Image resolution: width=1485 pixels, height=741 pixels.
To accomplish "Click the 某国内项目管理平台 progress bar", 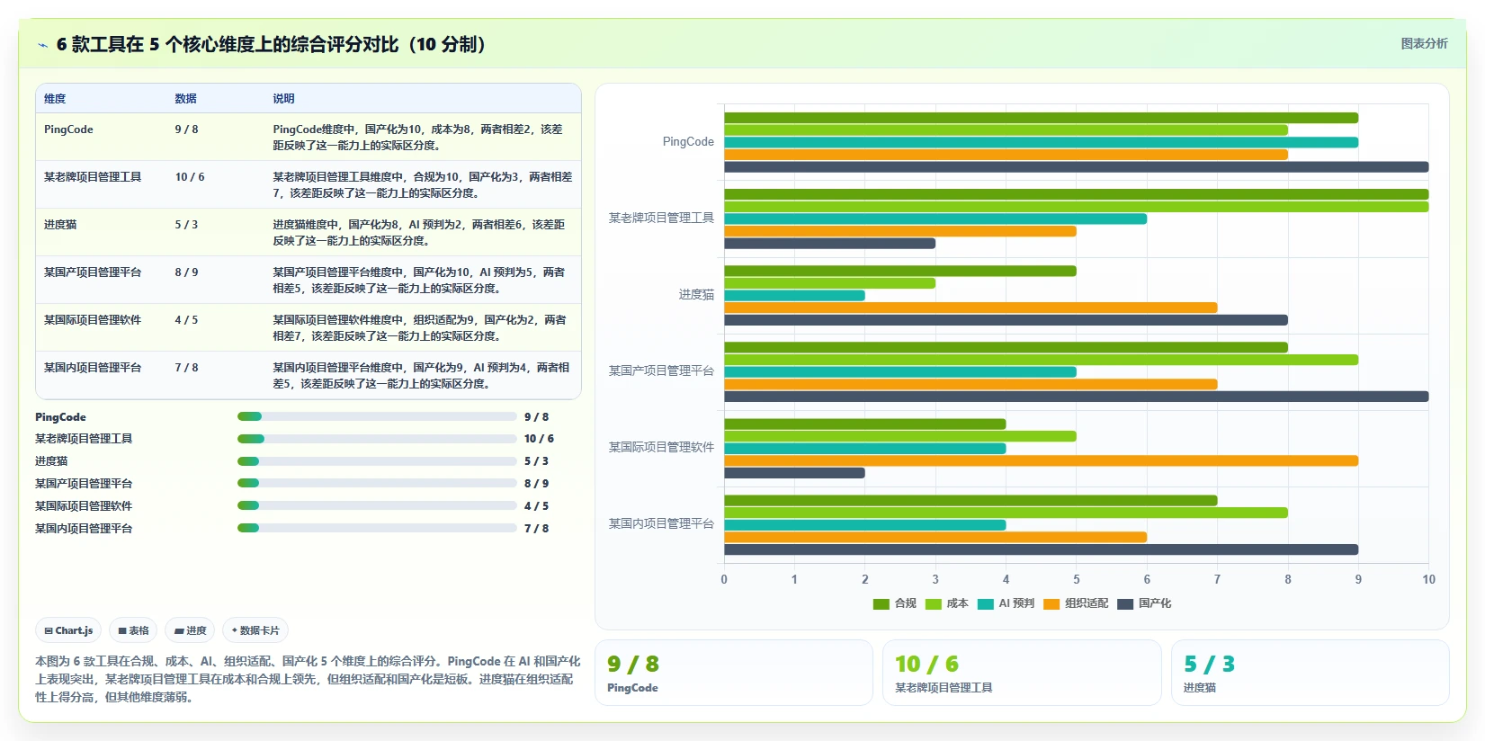I will tap(377, 528).
